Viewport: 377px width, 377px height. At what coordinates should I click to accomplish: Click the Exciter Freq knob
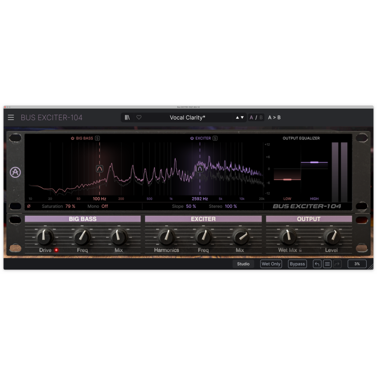coord(203,237)
